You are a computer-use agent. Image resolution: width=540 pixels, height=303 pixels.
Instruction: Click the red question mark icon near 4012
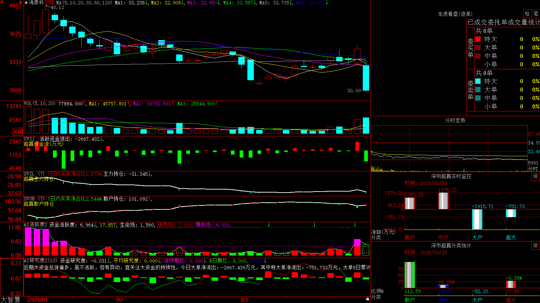coord(21,3)
